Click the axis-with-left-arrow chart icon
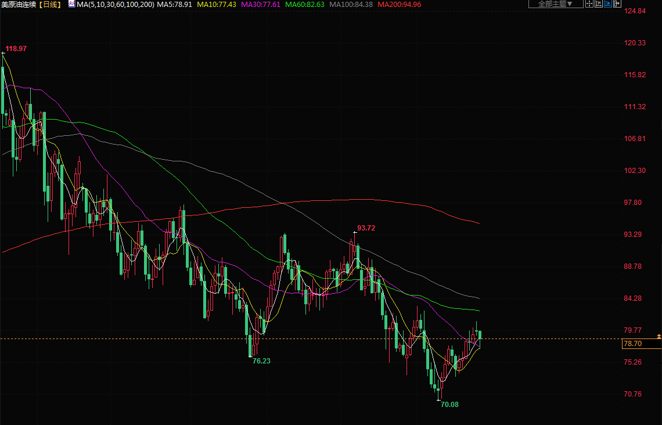Screen dimensions: 662x425 pyautogui.click(x=599, y=4)
